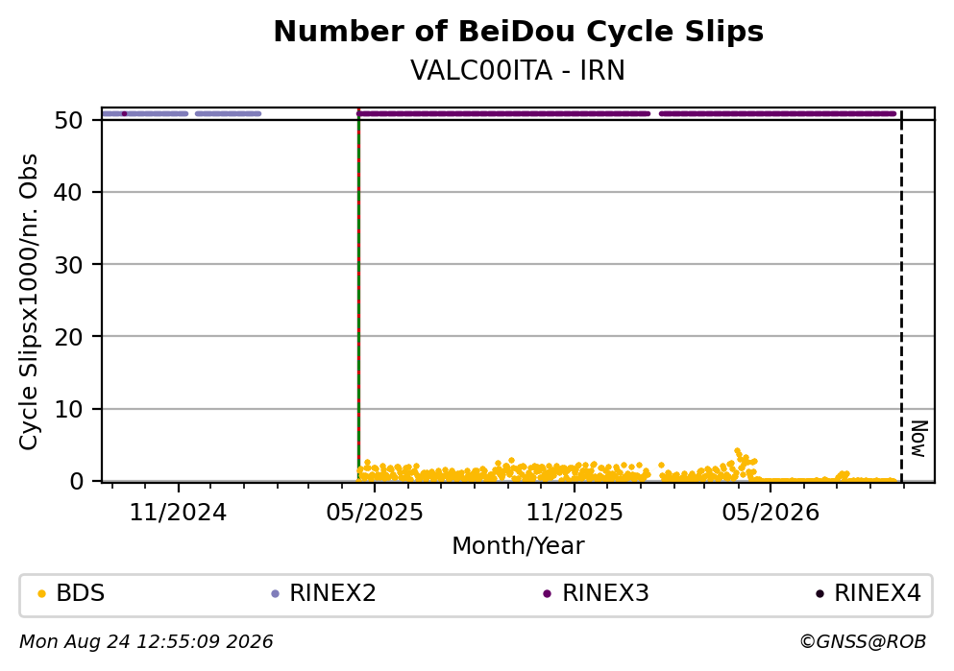Click the RINEX3 purple legend marker
Image resolution: width=954 pixels, height=671 pixels.
point(547,594)
